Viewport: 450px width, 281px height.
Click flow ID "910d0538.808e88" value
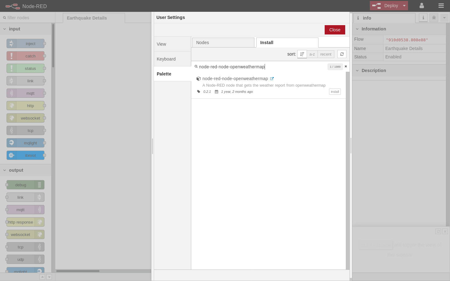click(x=407, y=40)
